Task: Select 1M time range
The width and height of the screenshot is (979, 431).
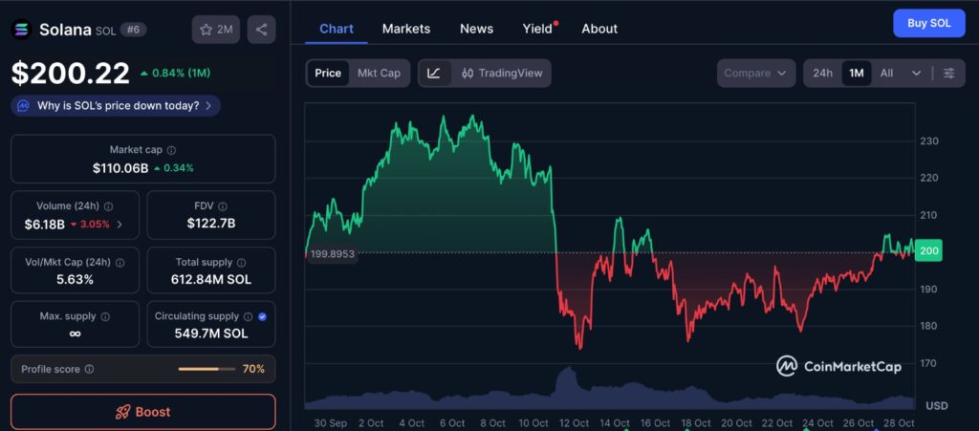Action: [856, 73]
